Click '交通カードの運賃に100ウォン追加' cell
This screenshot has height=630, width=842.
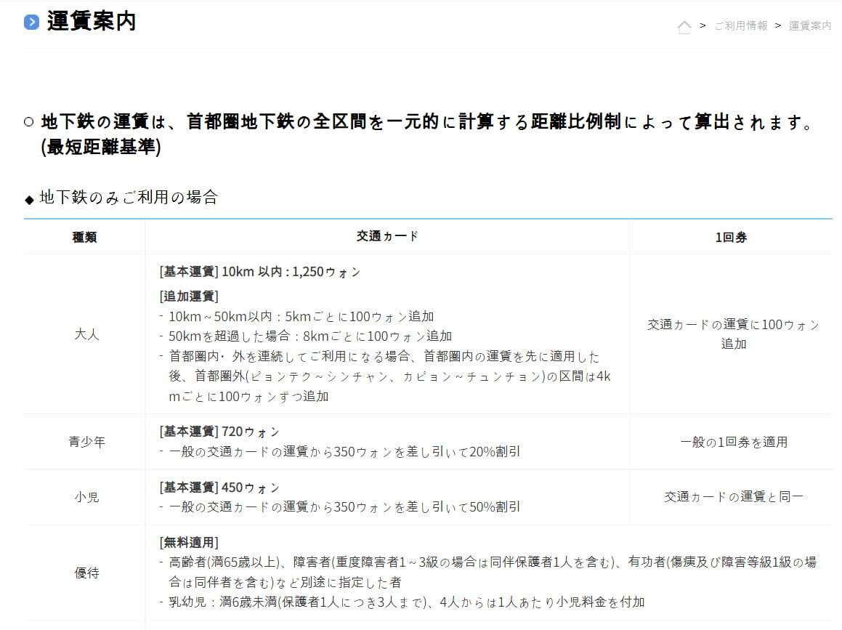(x=734, y=334)
